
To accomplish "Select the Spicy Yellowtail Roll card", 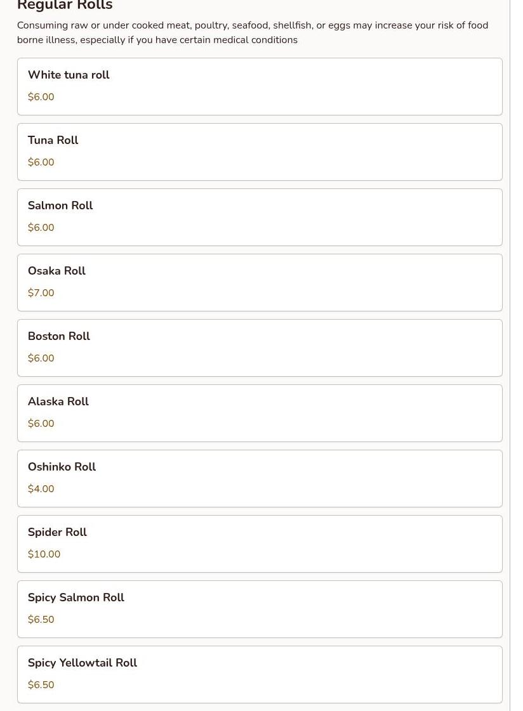I will point(260,674).
